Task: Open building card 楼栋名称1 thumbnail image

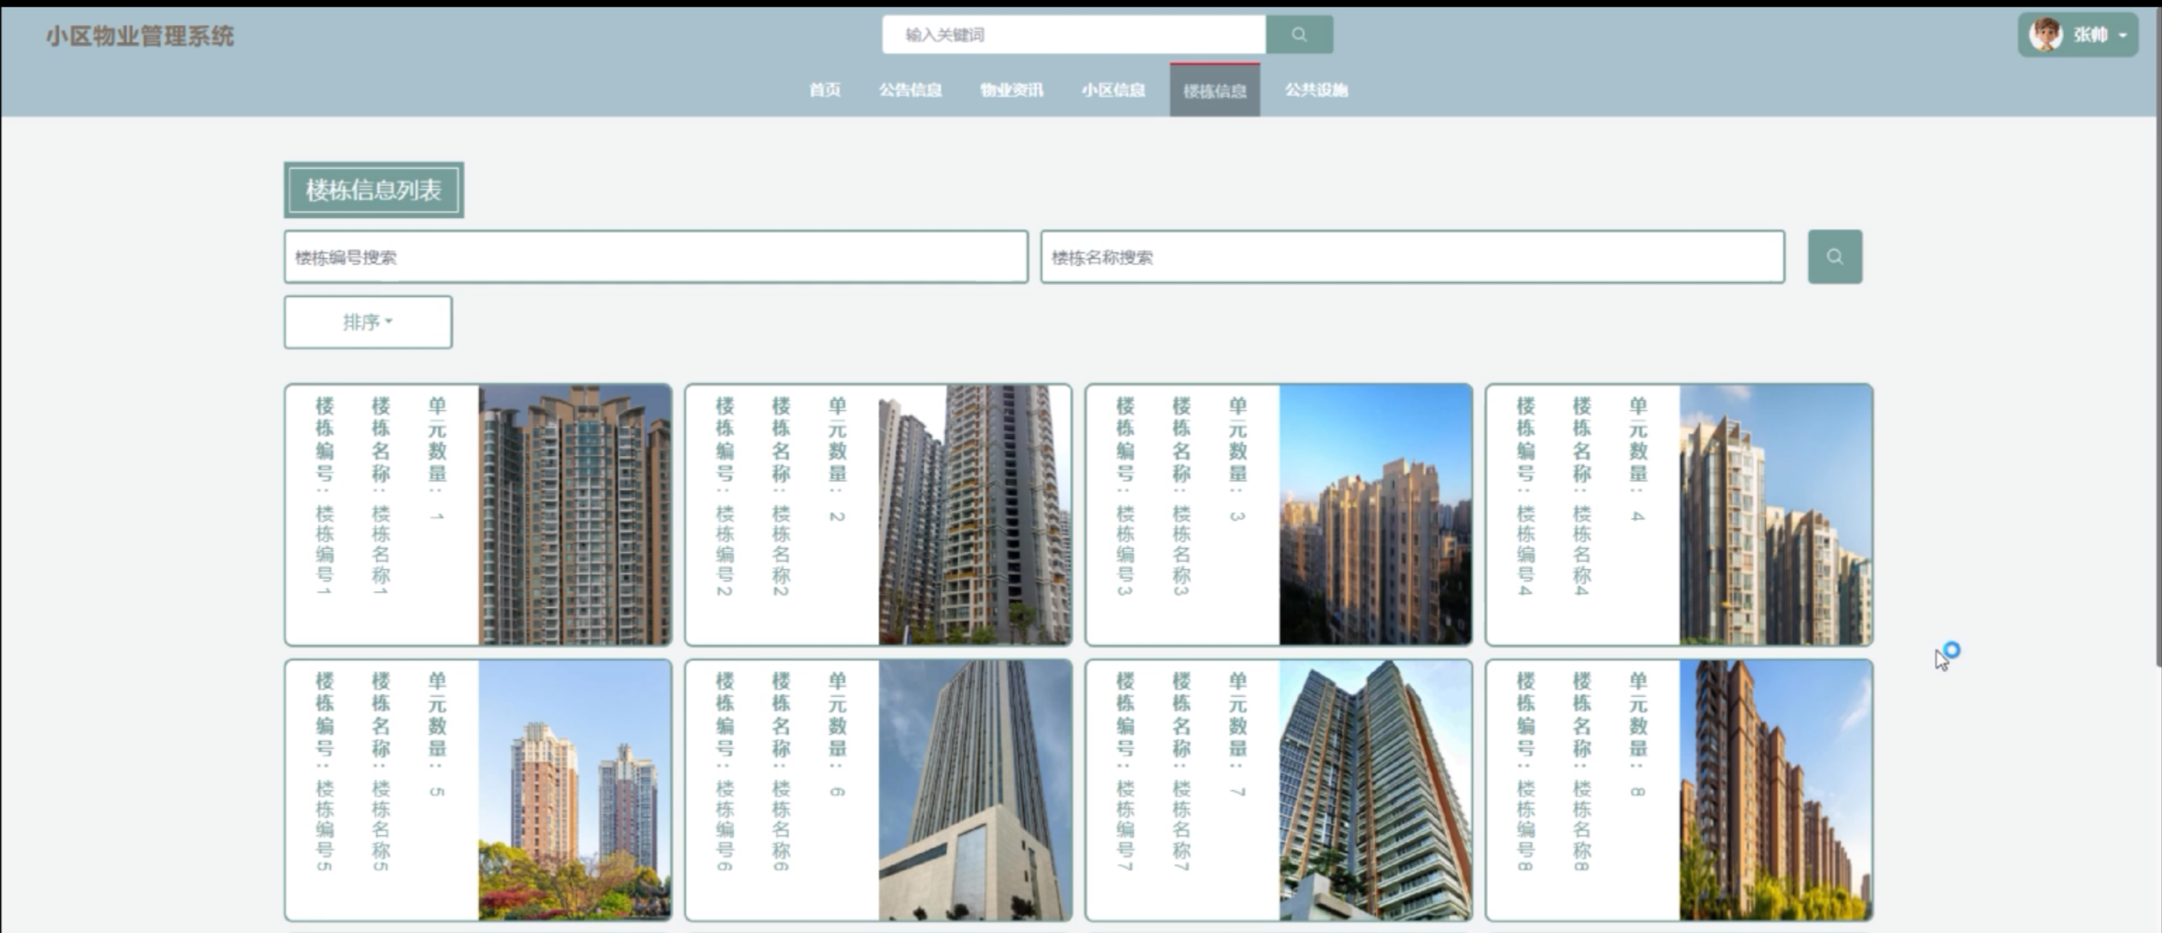Action: pyautogui.click(x=573, y=515)
